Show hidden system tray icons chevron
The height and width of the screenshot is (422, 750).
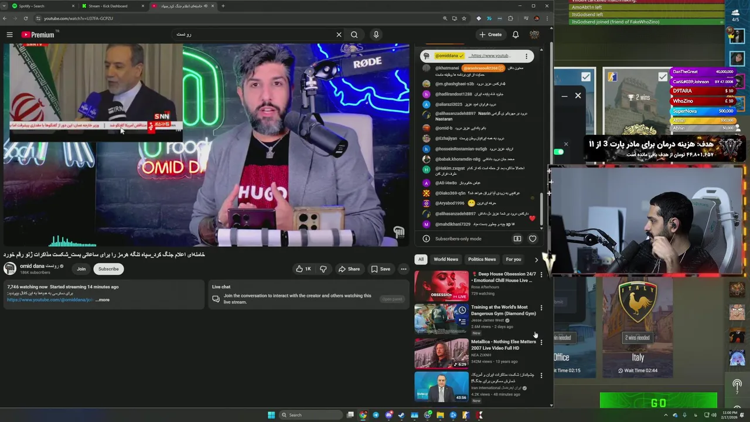tap(666, 415)
